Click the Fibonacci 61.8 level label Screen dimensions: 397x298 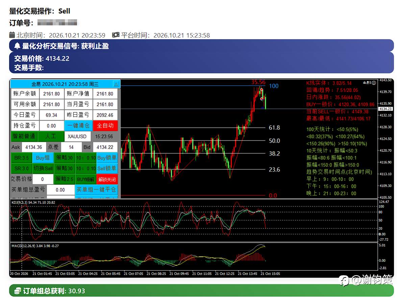pyautogui.click(x=274, y=127)
